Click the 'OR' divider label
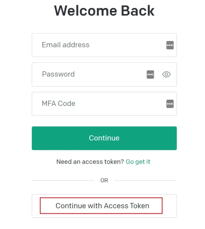 coord(104,180)
